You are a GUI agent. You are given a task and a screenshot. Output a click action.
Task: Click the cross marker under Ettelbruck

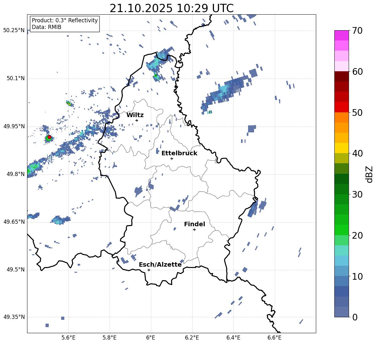pos(172,158)
